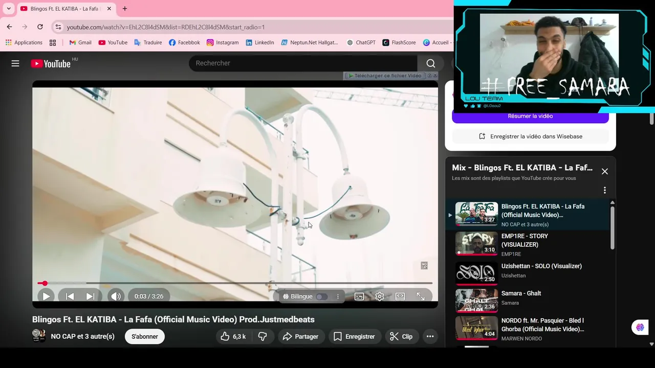655x368 pixels.
Task: Open more actions below the video
Action: 430,336
